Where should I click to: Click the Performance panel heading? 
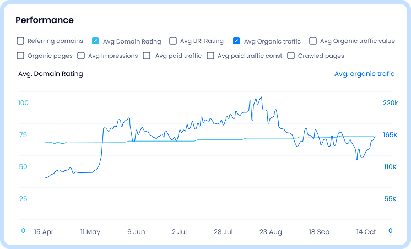pos(45,20)
